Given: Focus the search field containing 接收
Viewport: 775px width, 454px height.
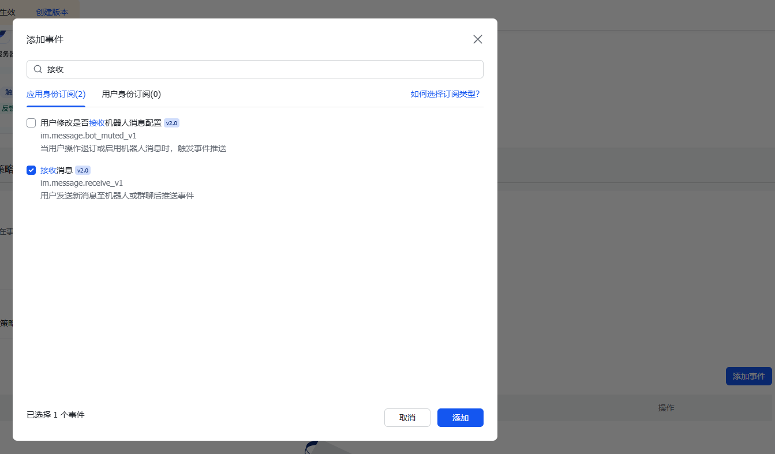Looking at the screenshot, I should [260, 69].
